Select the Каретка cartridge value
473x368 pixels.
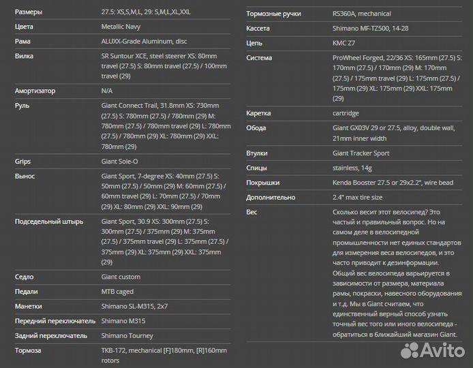pos(346,113)
